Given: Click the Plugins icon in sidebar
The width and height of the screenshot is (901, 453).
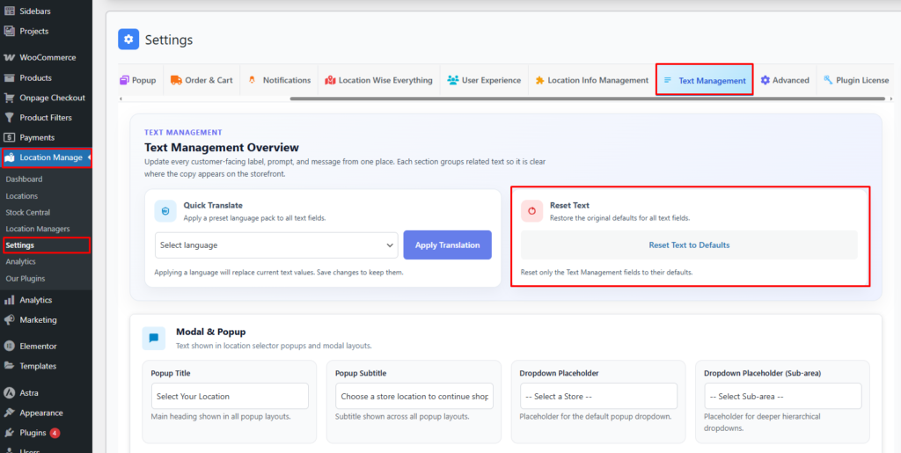Looking at the screenshot, I should [9, 433].
